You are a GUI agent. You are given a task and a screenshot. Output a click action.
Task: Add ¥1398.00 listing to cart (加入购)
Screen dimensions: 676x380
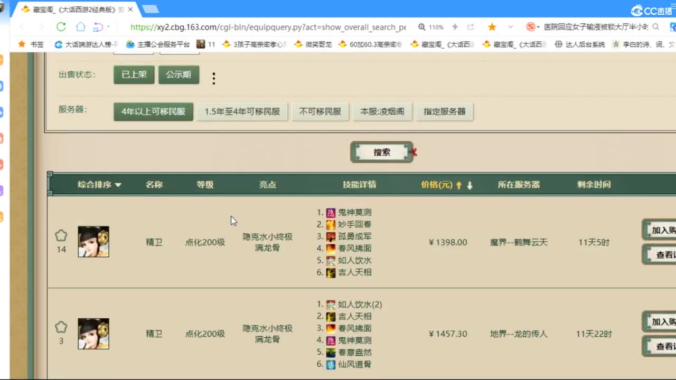click(659, 230)
